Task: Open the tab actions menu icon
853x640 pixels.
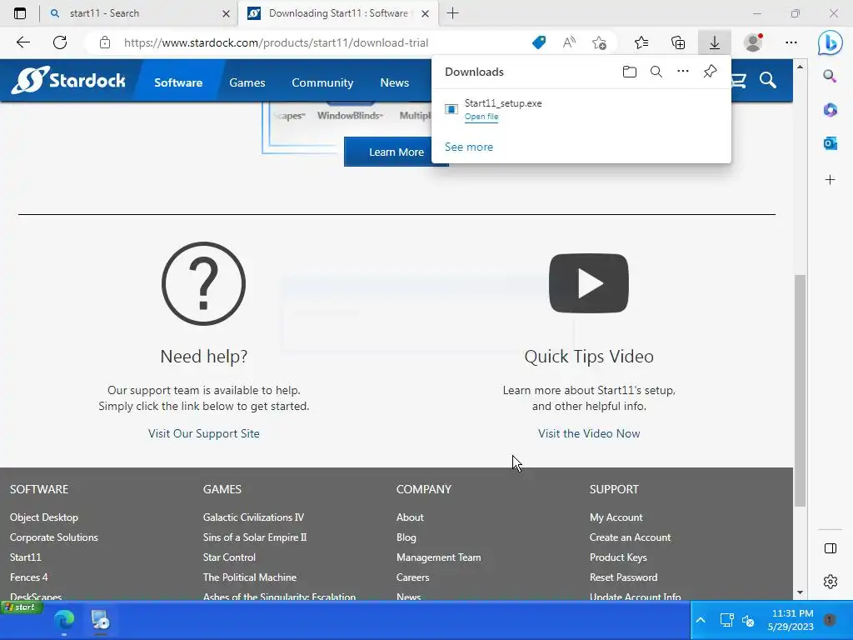Action: [20, 13]
